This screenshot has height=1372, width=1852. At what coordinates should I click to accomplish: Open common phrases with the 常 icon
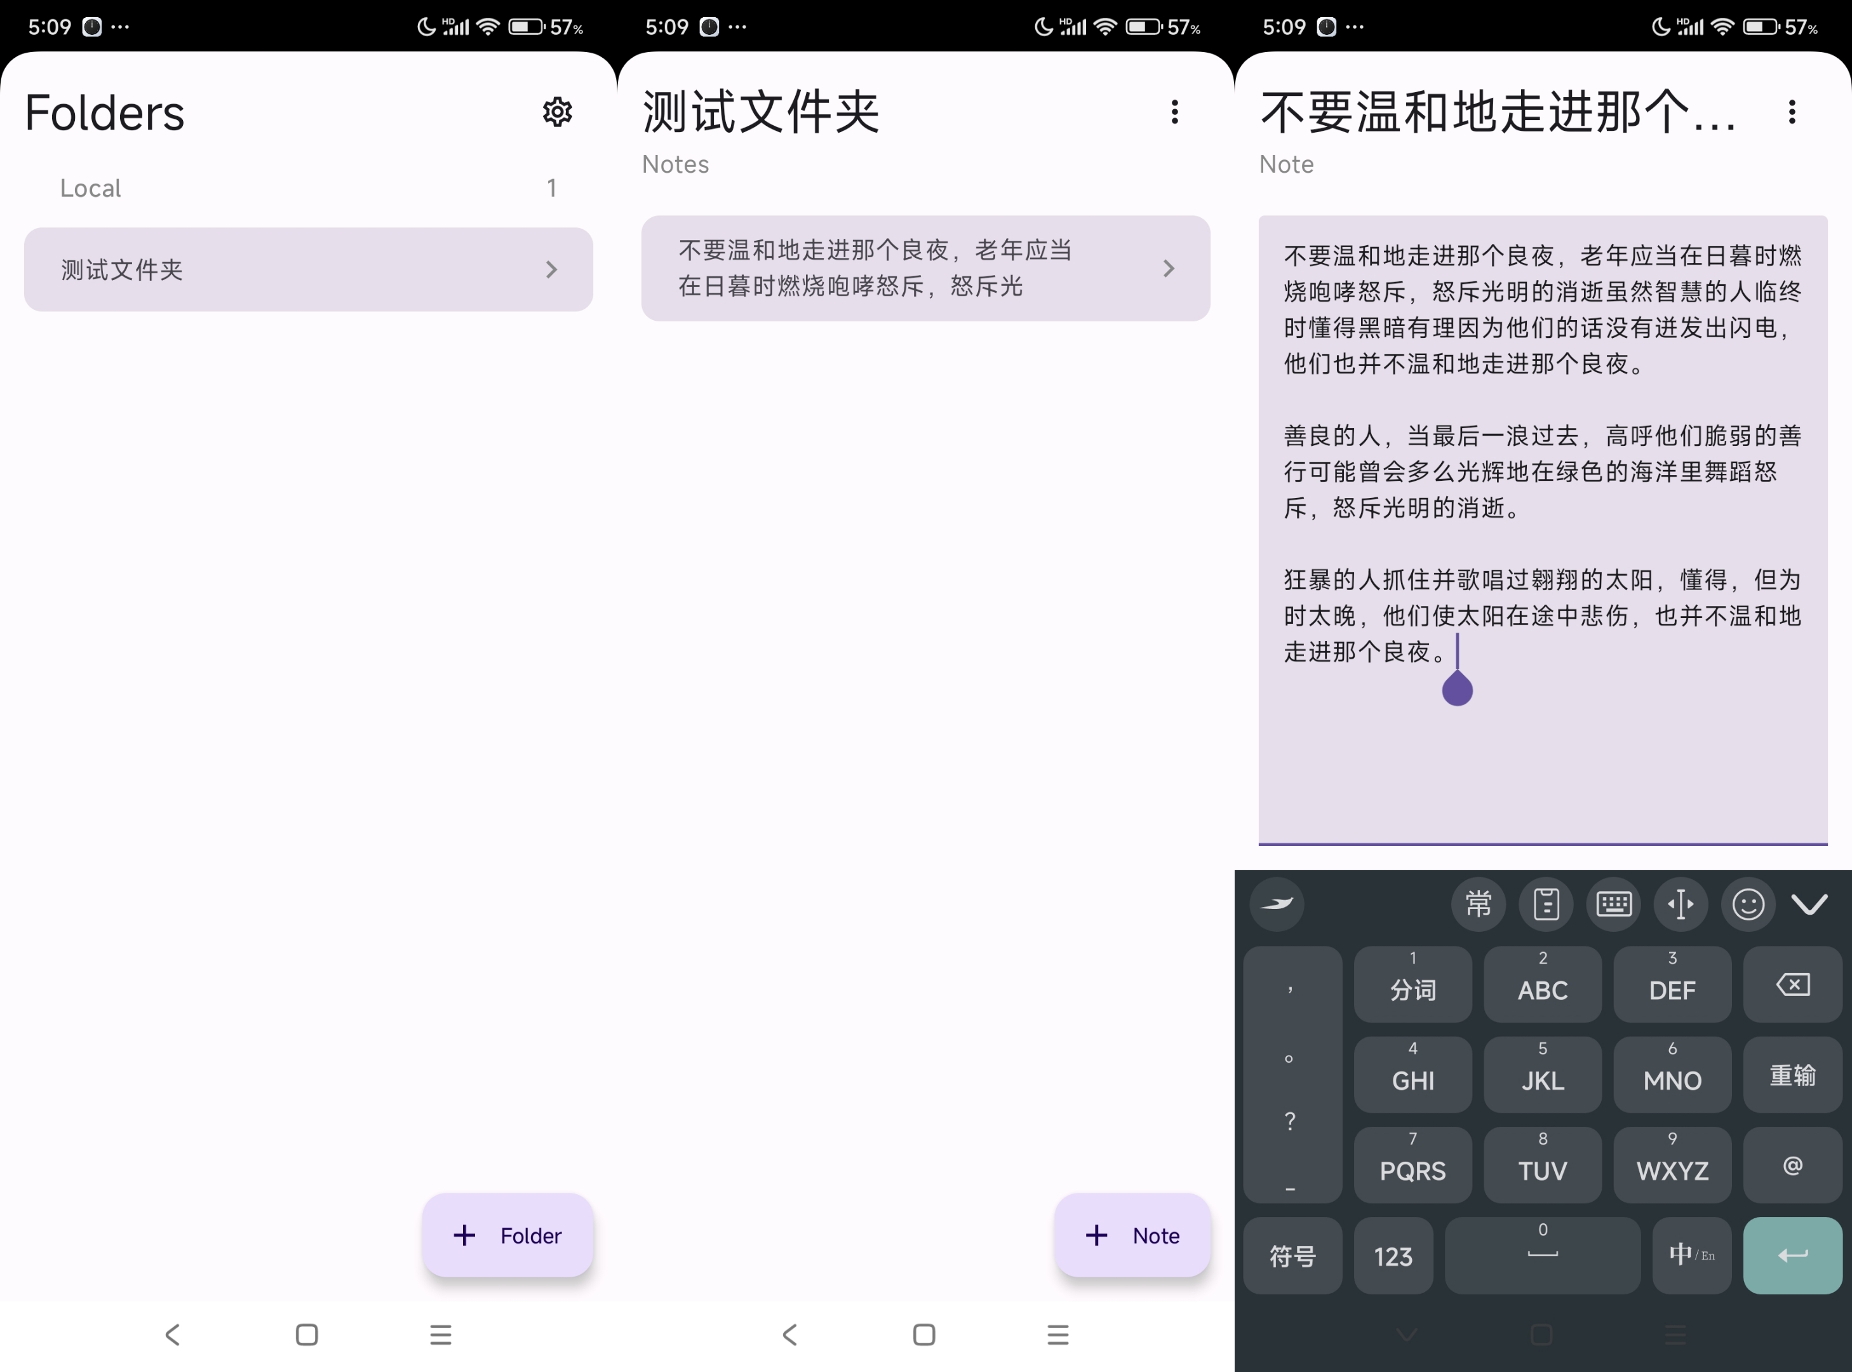[x=1479, y=905]
